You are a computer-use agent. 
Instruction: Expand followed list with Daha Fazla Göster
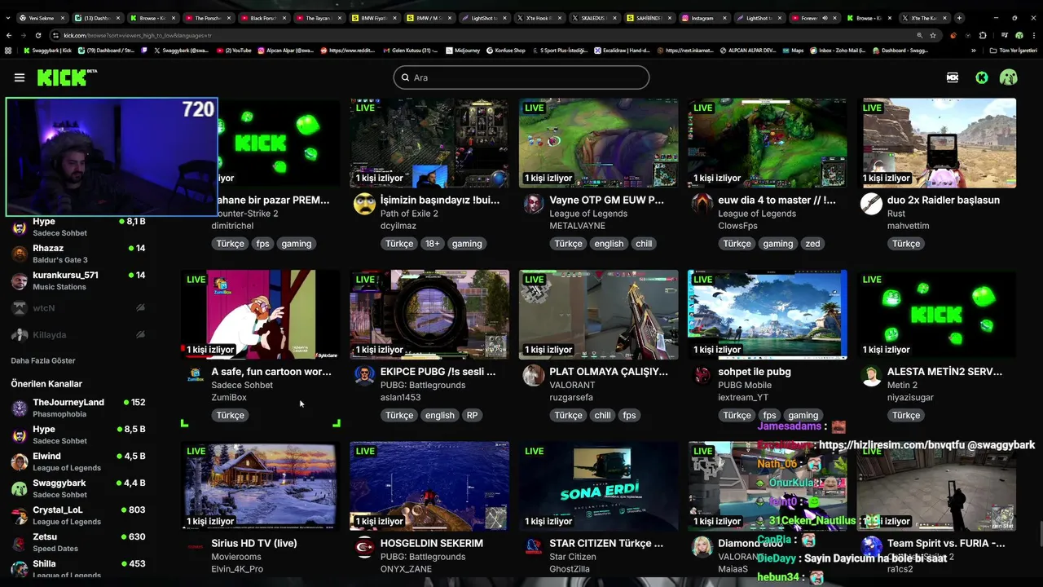pos(43,360)
